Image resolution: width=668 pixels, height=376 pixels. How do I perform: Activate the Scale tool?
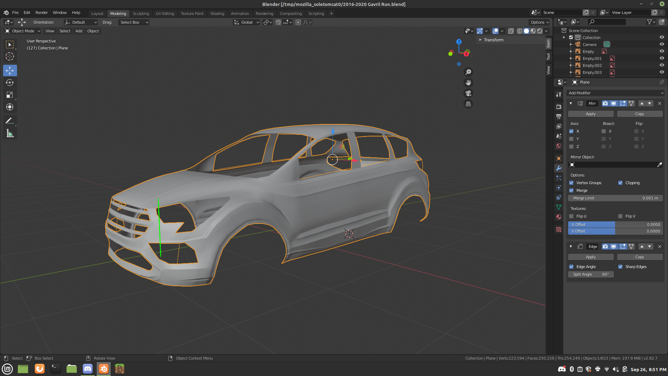(10, 95)
